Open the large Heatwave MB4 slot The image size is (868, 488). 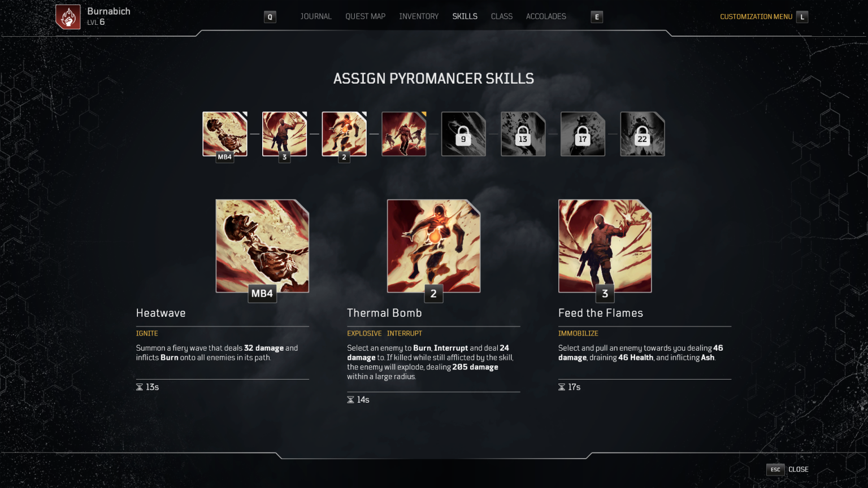(x=262, y=246)
